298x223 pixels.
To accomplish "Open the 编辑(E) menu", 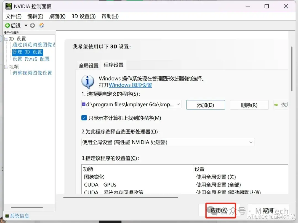I will click(35, 16).
